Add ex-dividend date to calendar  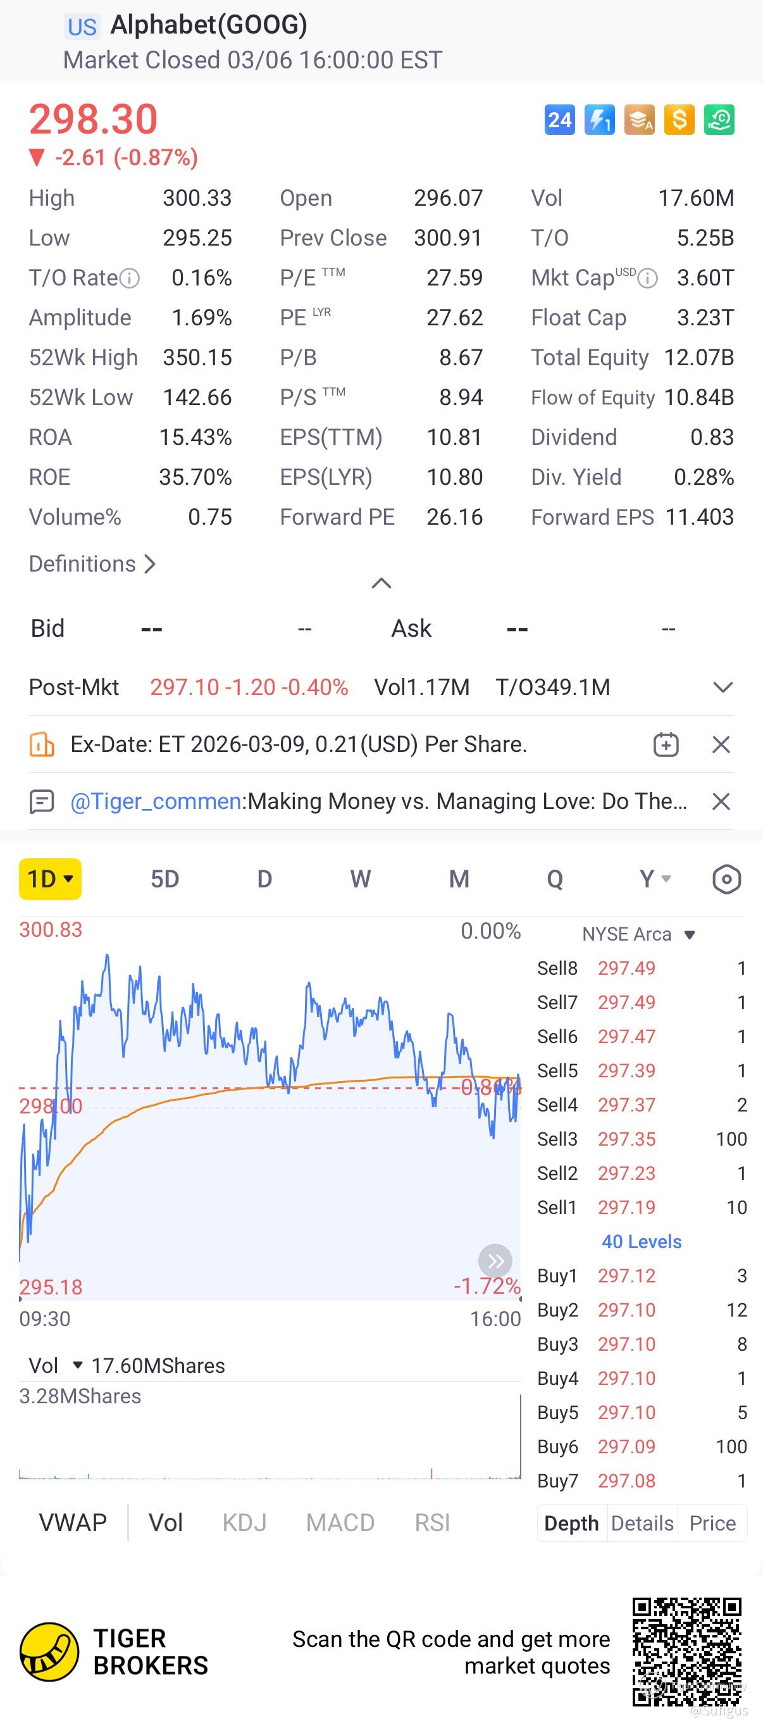(666, 744)
